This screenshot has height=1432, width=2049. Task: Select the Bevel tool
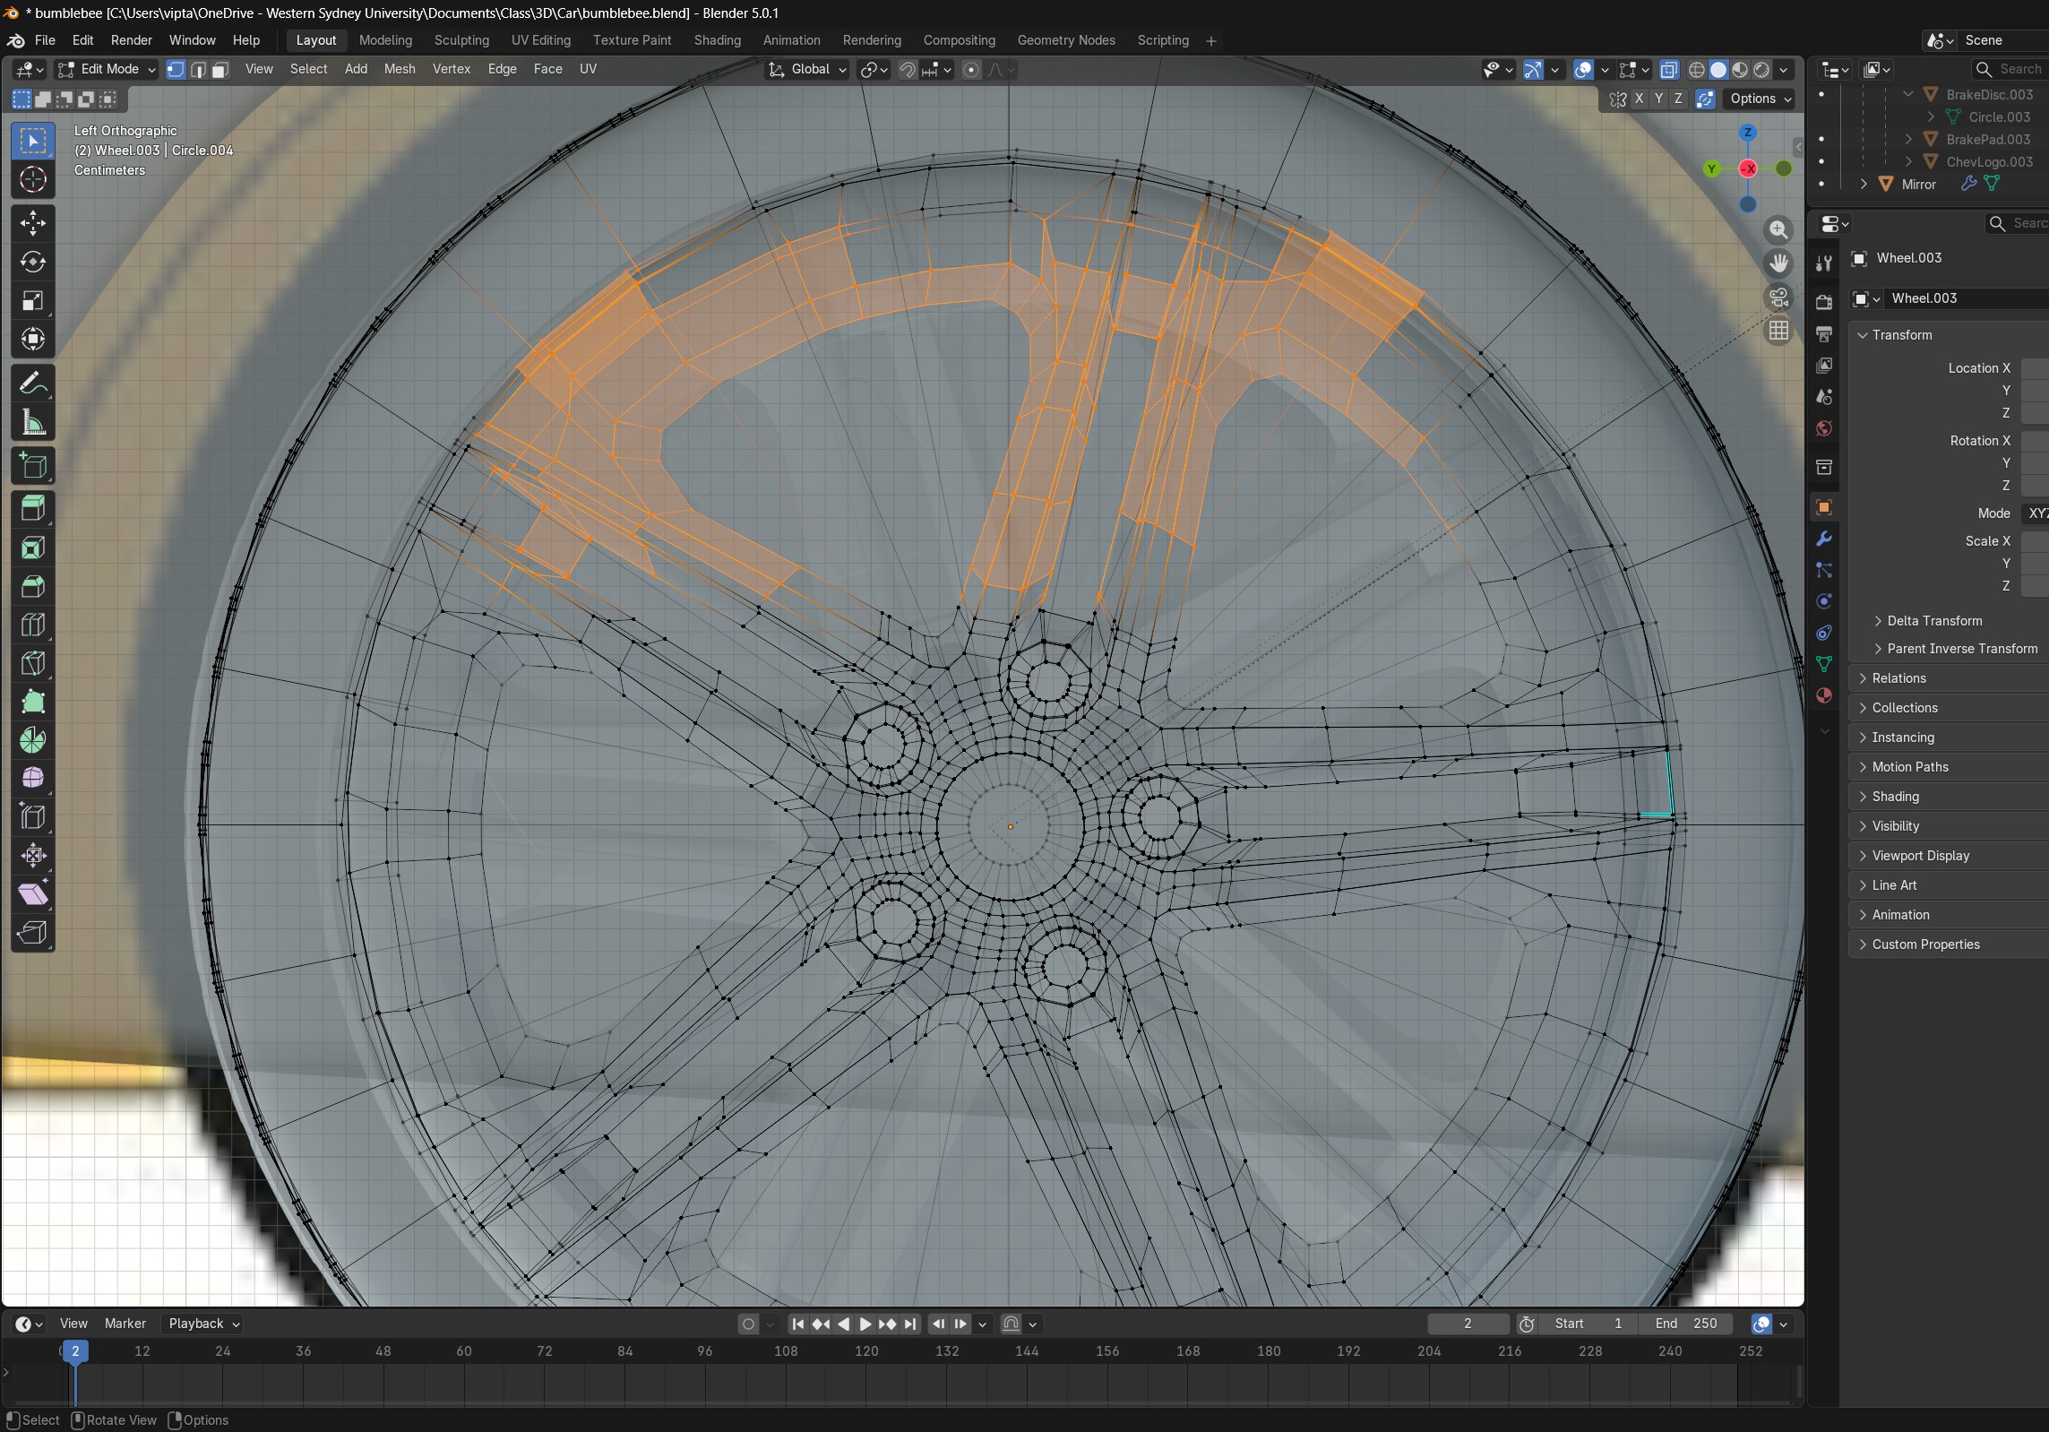click(x=33, y=586)
